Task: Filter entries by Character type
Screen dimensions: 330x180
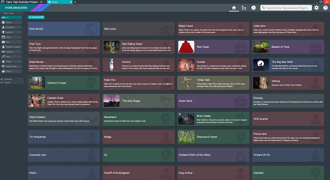Action: (x=11, y=27)
